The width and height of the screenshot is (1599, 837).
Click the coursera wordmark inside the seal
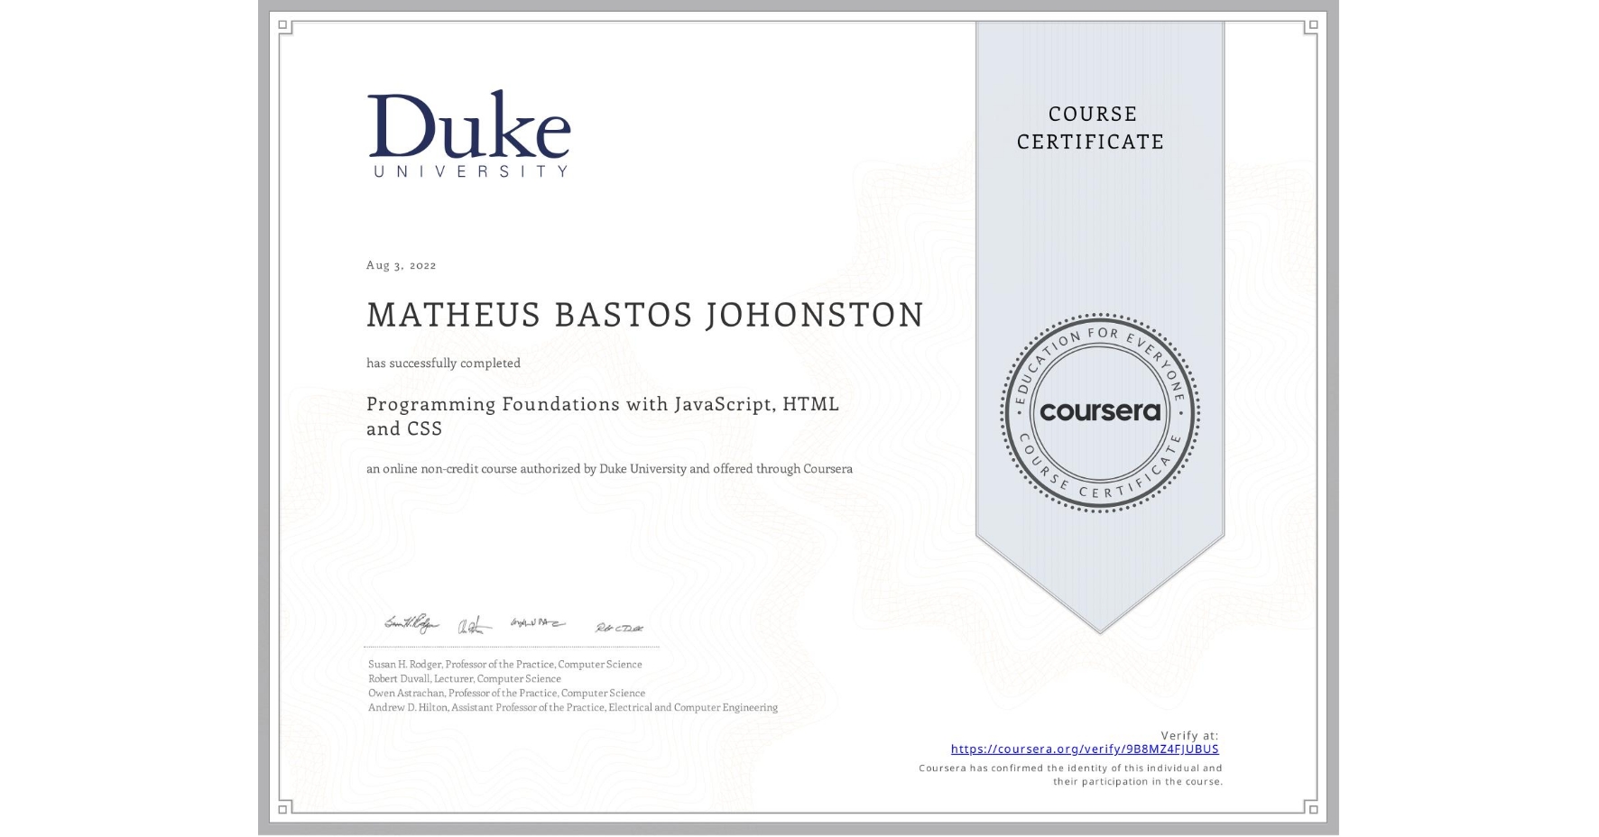coord(1101,412)
